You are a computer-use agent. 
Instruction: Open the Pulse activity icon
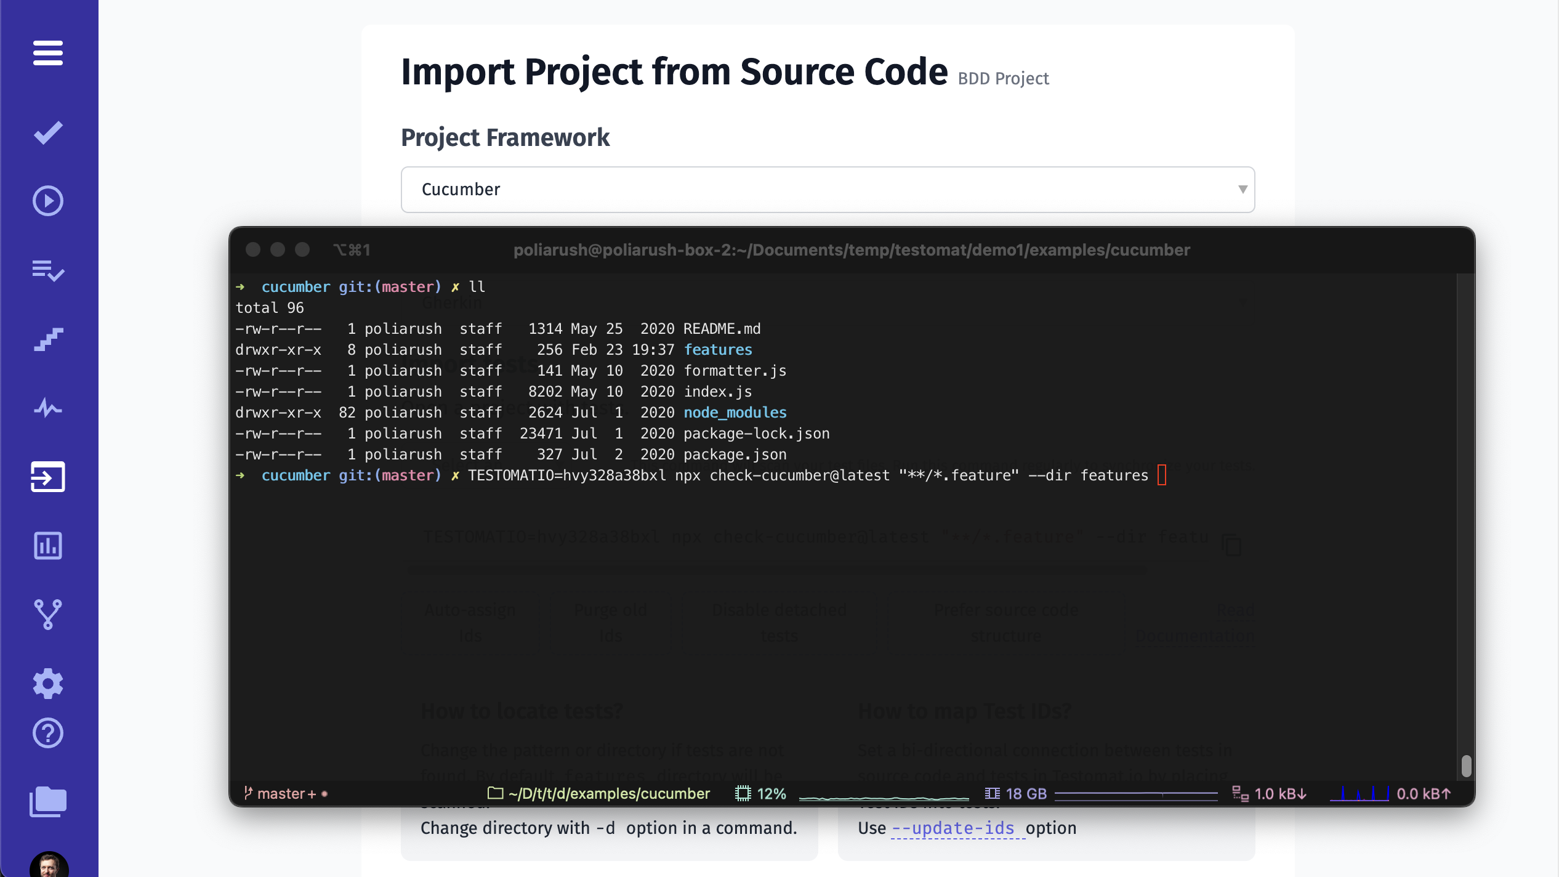(x=48, y=408)
